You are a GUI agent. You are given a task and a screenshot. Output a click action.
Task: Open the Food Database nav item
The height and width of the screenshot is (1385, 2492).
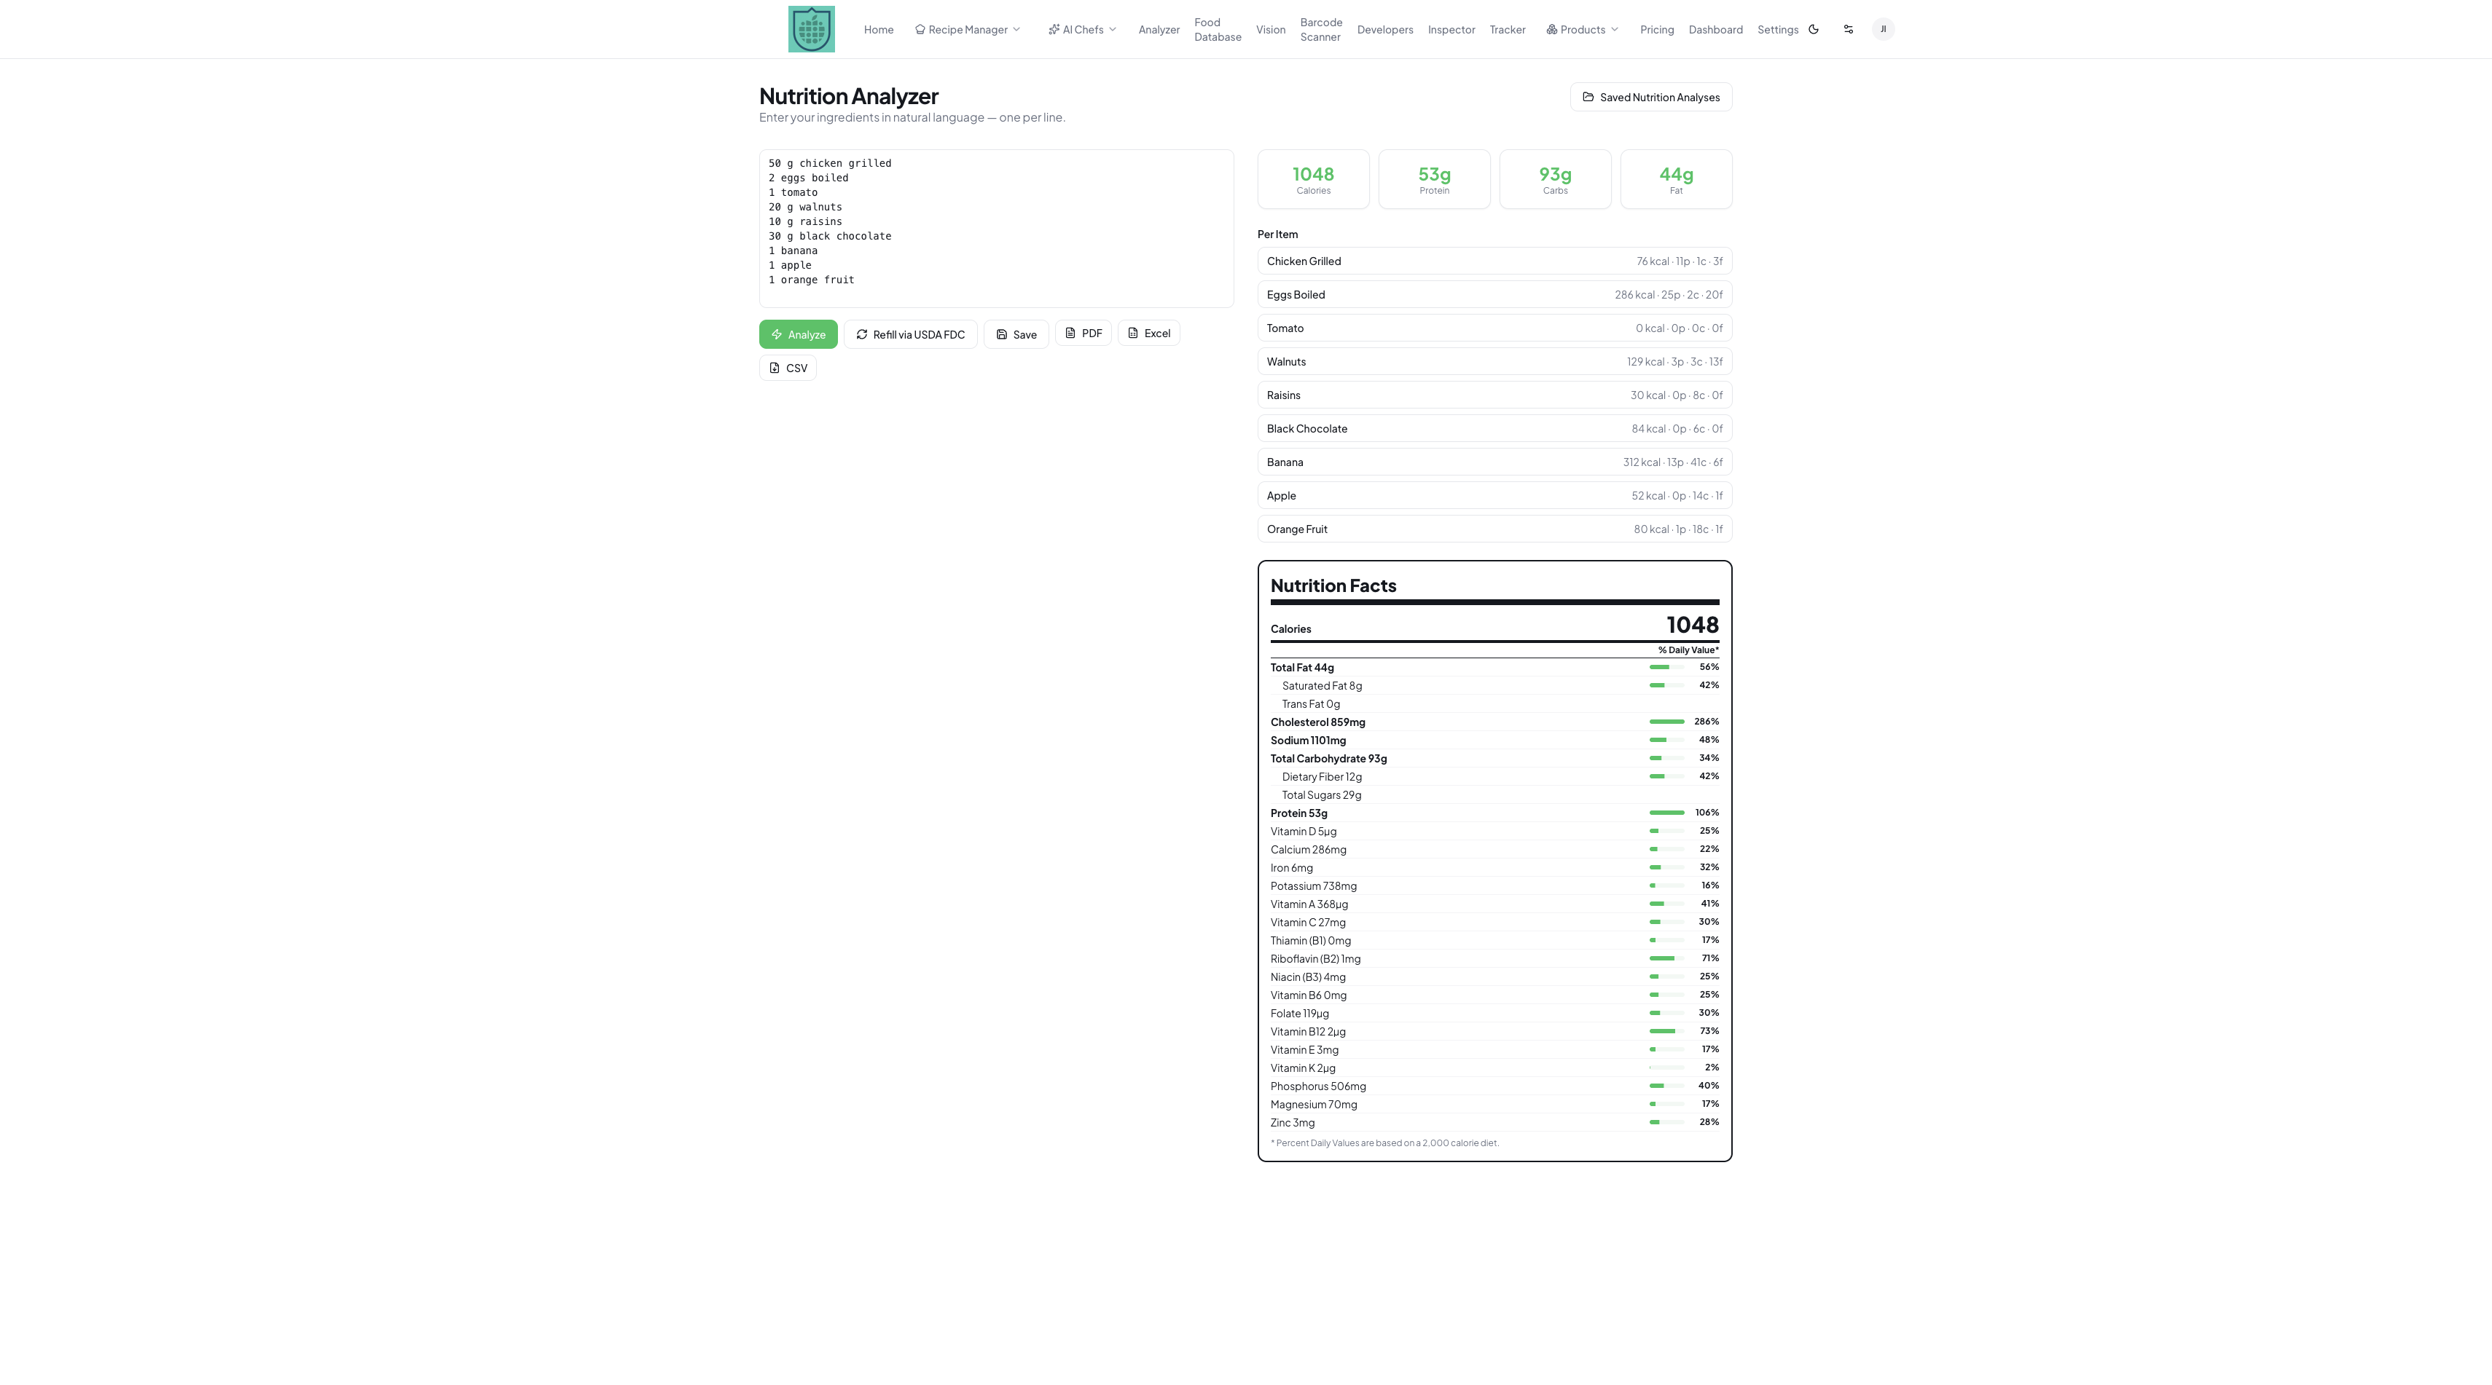[1218, 30]
